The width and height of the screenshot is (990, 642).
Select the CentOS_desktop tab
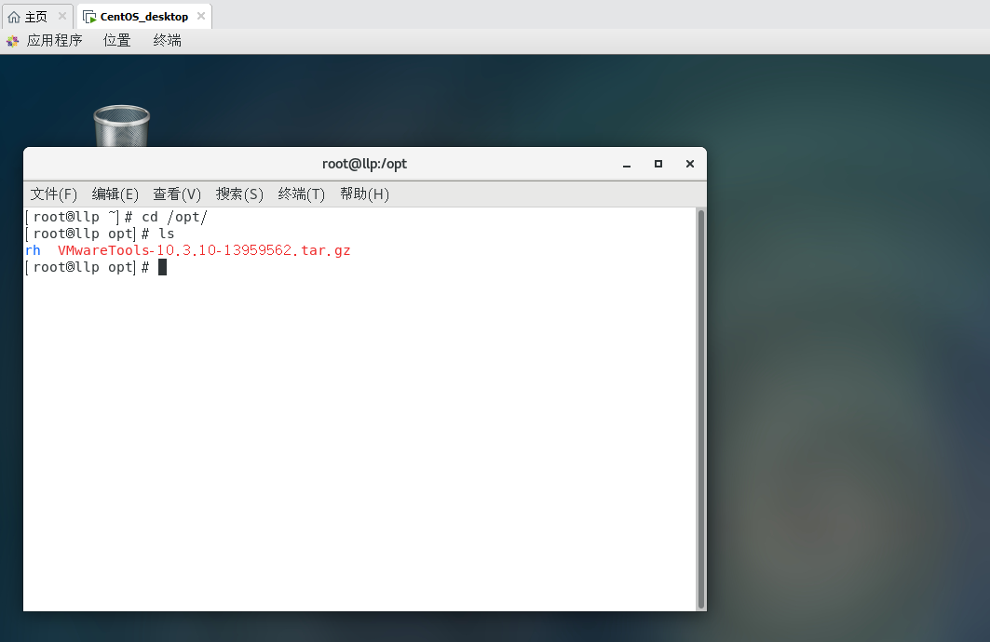[x=144, y=17]
